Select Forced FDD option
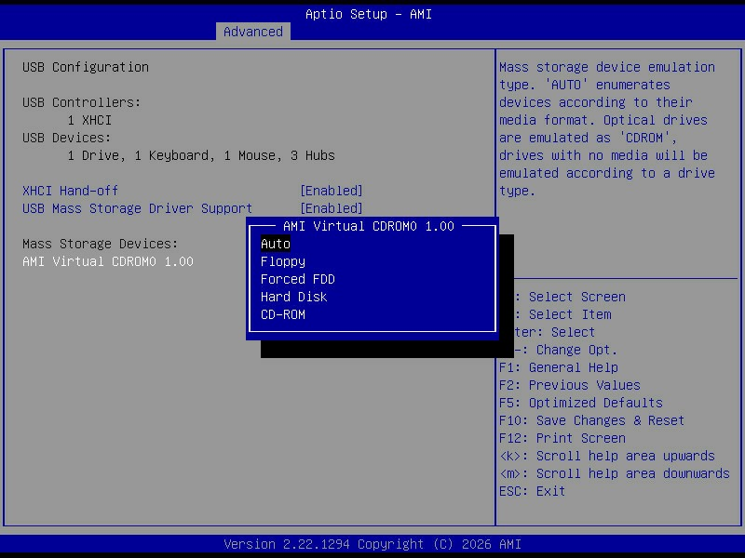The height and width of the screenshot is (558, 745). point(297,279)
